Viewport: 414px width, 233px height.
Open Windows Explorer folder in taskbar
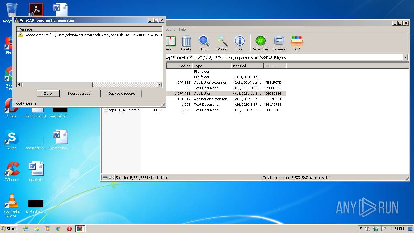coord(37,229)
